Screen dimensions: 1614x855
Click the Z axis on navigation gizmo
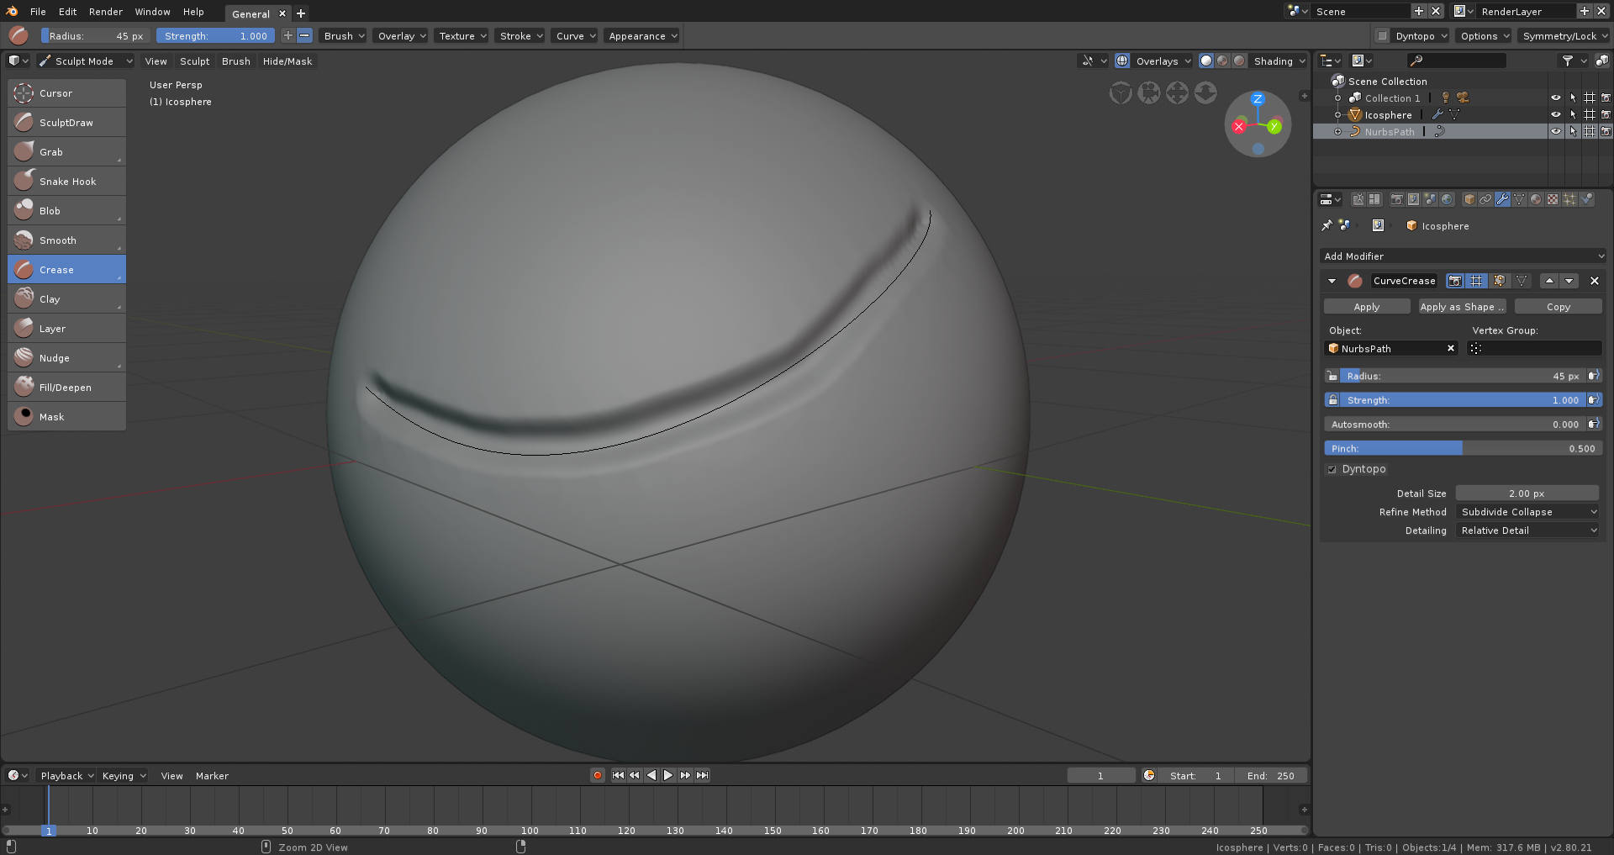pos(1258,99)
